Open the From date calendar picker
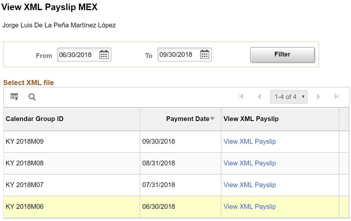Image resolution: width=351 pixels, height=221 pixels. (104, 54)
